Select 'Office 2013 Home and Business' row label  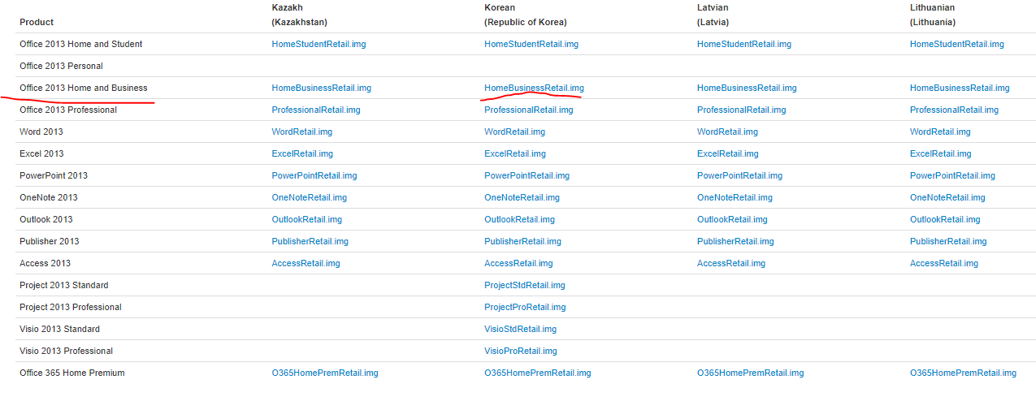(x=84, y=88)
